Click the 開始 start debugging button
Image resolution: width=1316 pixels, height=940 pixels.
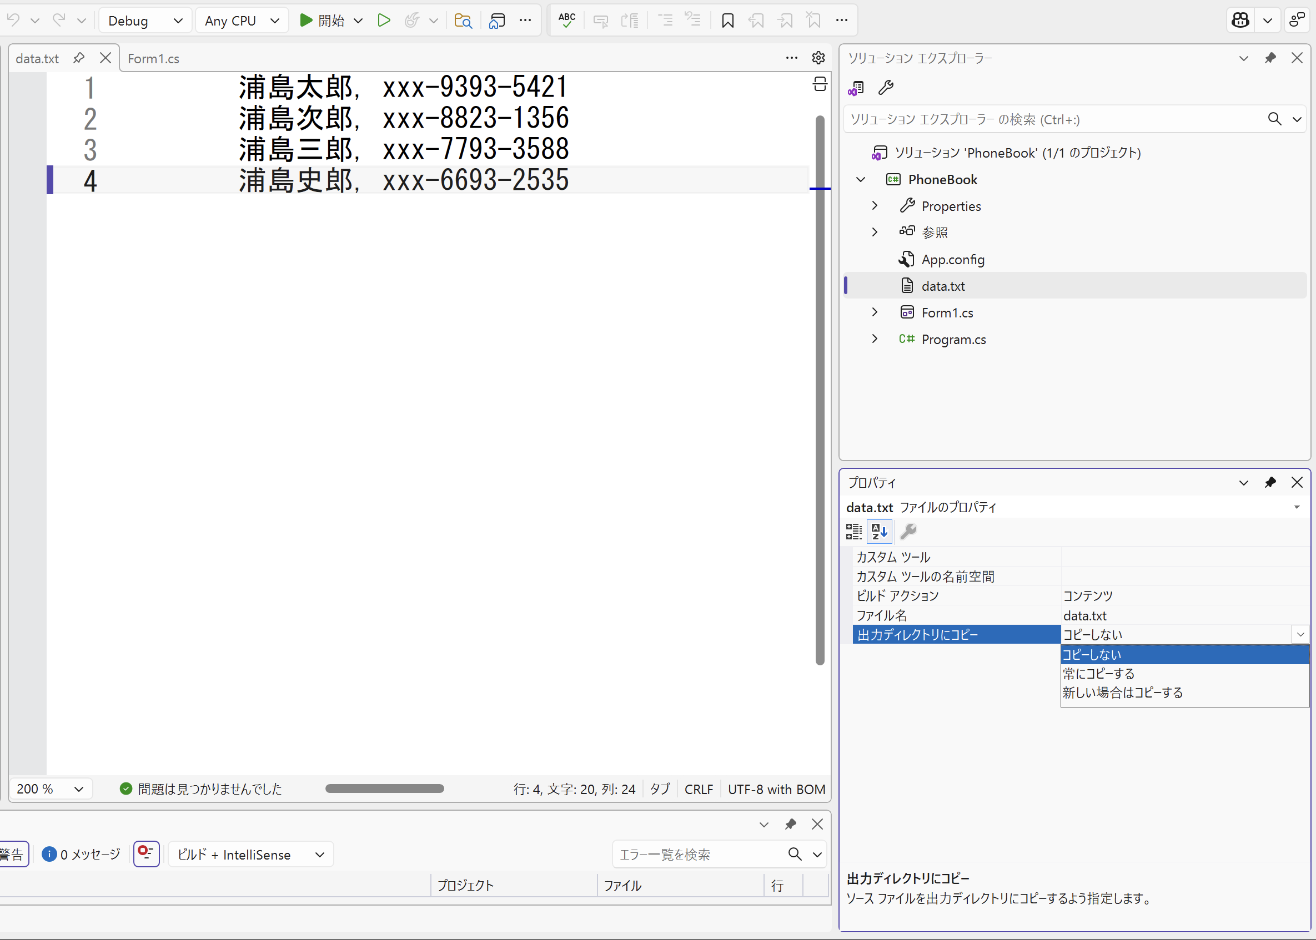(323, 21)
